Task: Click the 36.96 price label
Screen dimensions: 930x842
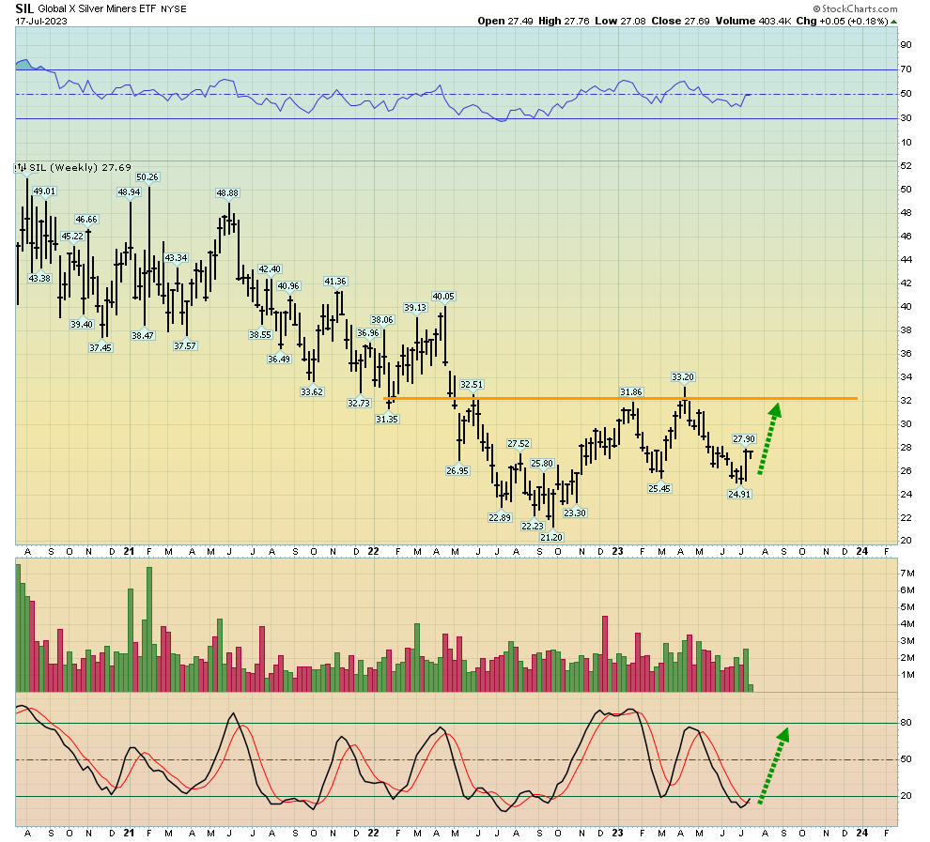Action: click(367, 333)
